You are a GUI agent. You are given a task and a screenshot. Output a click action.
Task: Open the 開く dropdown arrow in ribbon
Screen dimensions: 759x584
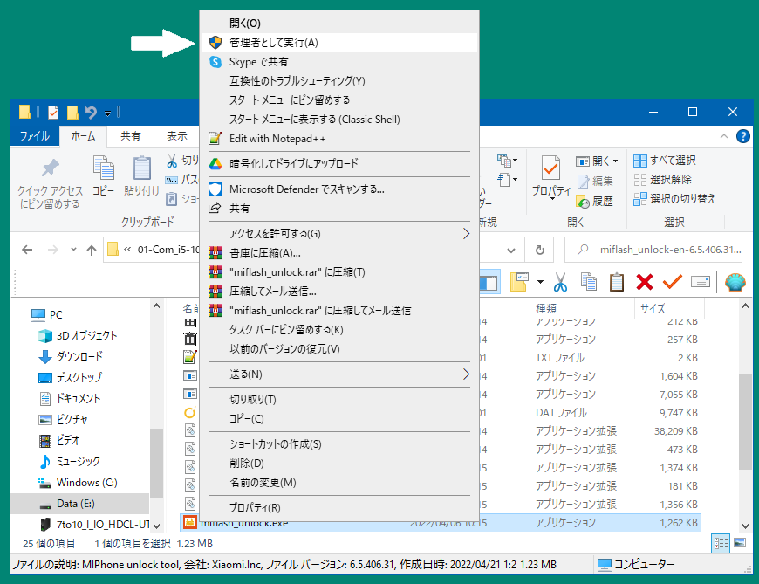pos(615,161)
